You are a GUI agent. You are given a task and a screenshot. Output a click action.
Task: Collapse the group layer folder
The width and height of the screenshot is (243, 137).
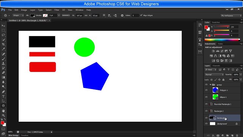210,84
